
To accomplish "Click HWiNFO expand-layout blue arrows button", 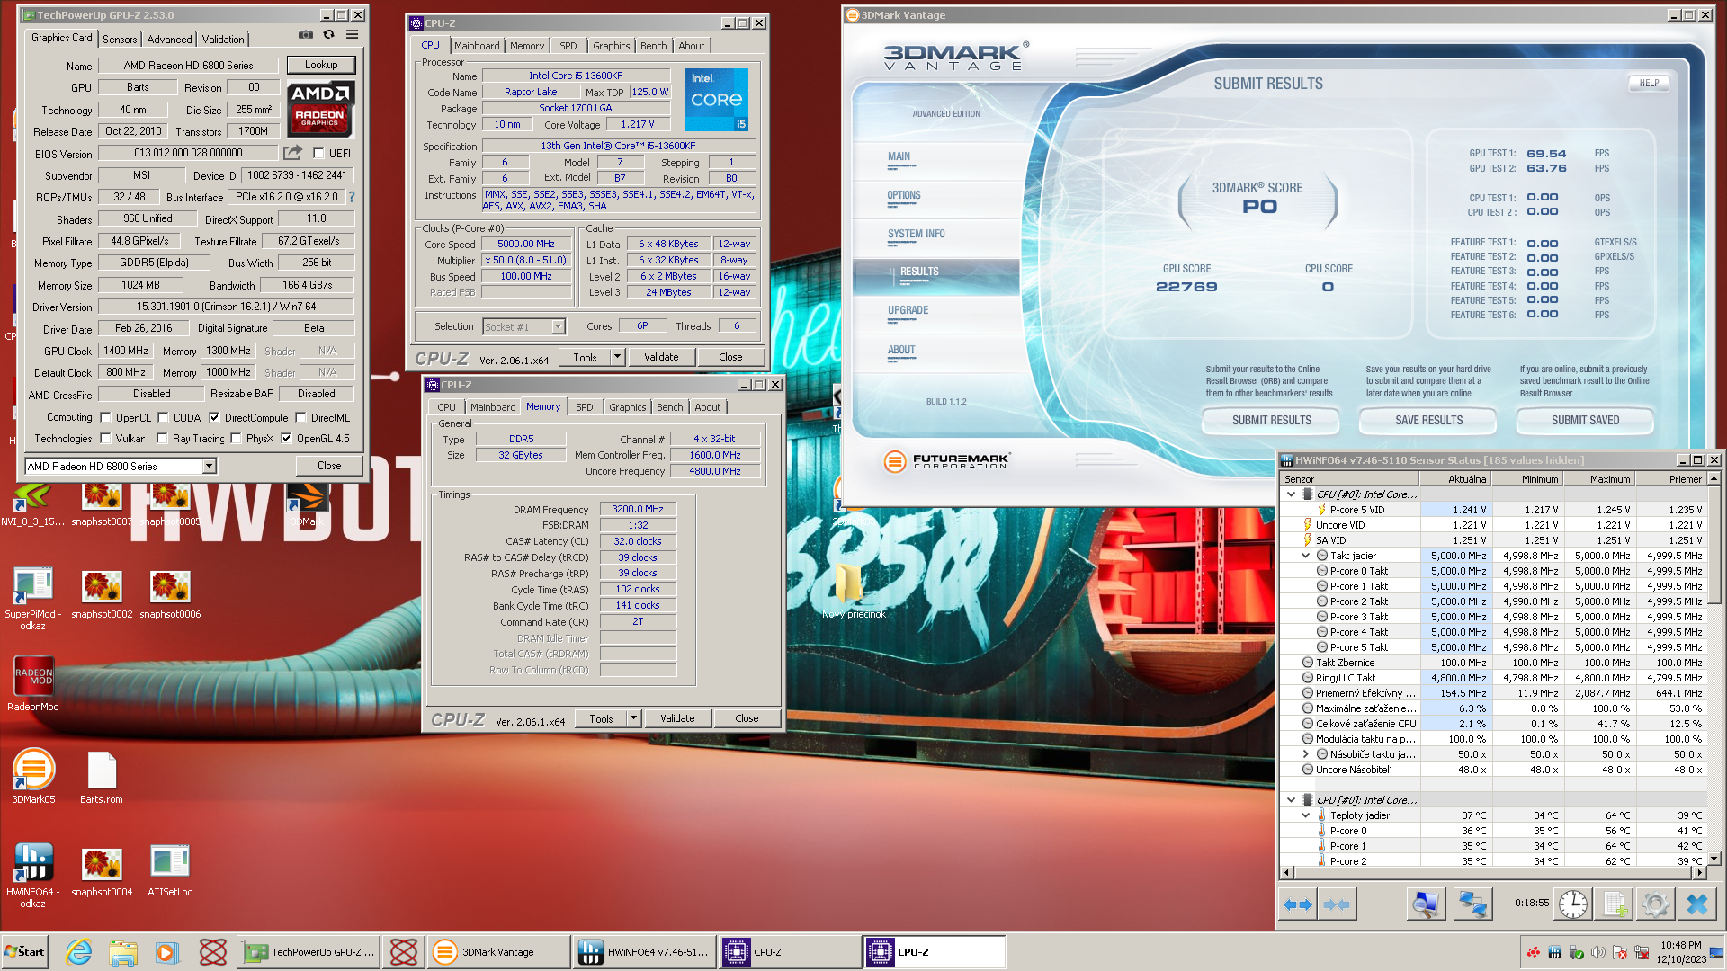I will (x=1297, y=904).
